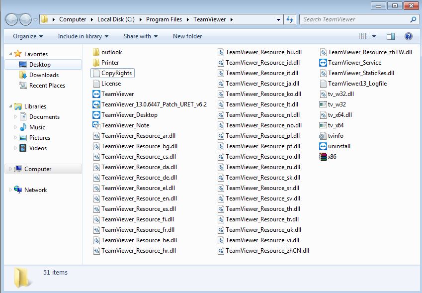Open the Organize dropdown menu
Screen dimensions: 422x293
coord(28,36)
